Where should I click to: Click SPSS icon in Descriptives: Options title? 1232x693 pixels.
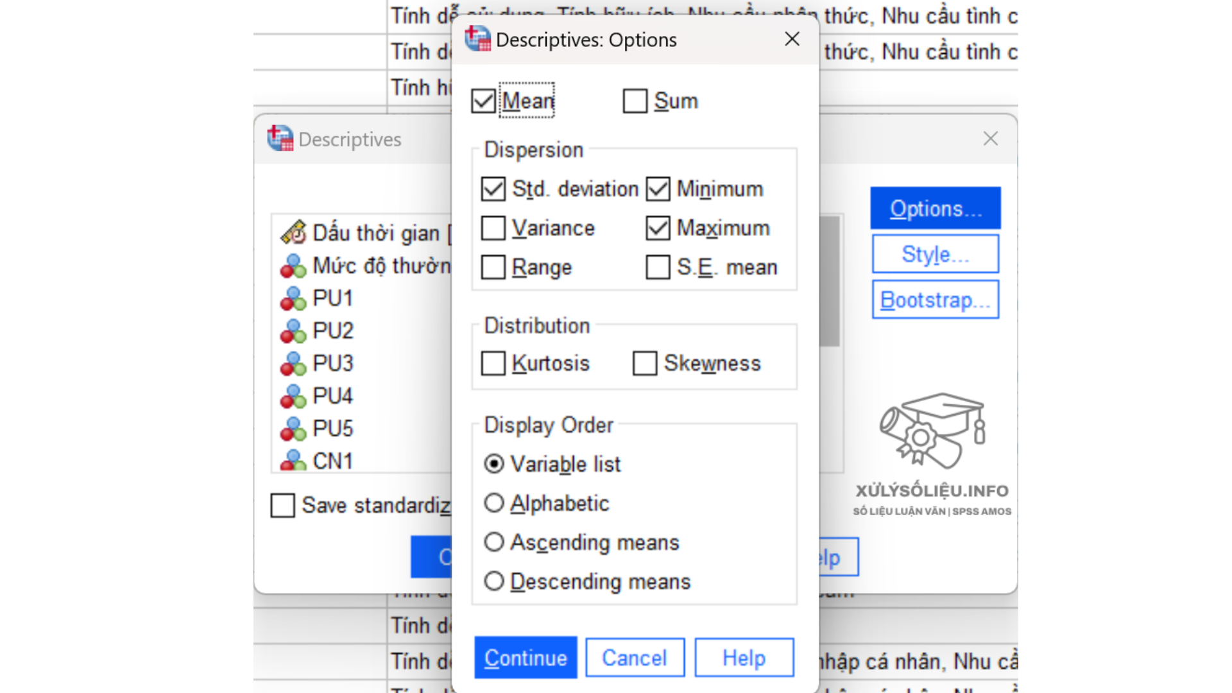(478, 39)
